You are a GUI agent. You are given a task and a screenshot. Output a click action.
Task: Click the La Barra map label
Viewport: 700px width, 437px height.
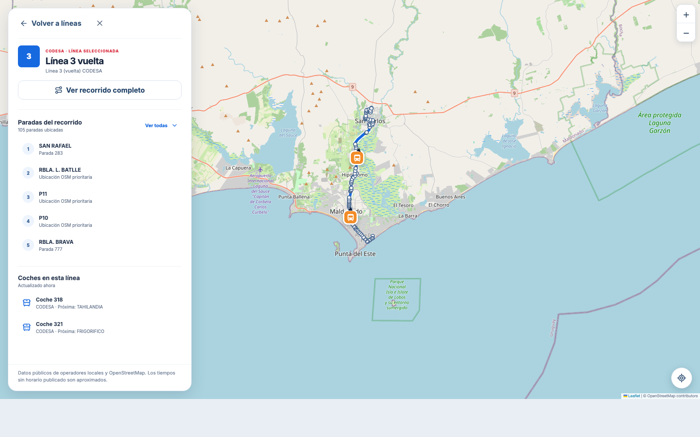point(408,216)
